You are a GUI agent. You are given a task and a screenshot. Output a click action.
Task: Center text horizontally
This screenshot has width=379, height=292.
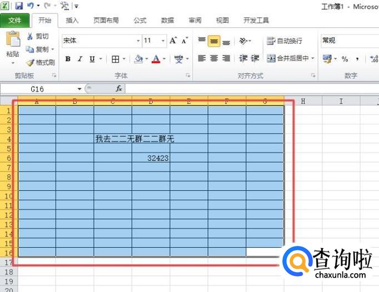click(x=214, y=58)
